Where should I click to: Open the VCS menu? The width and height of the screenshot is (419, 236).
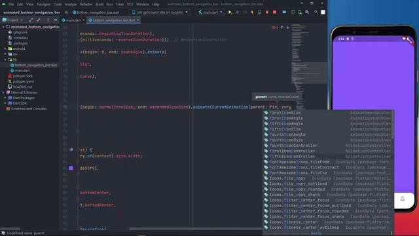point(130,5)
